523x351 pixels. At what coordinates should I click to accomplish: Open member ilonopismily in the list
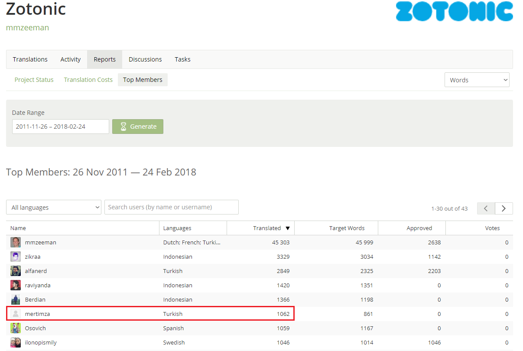pos(41,342)
